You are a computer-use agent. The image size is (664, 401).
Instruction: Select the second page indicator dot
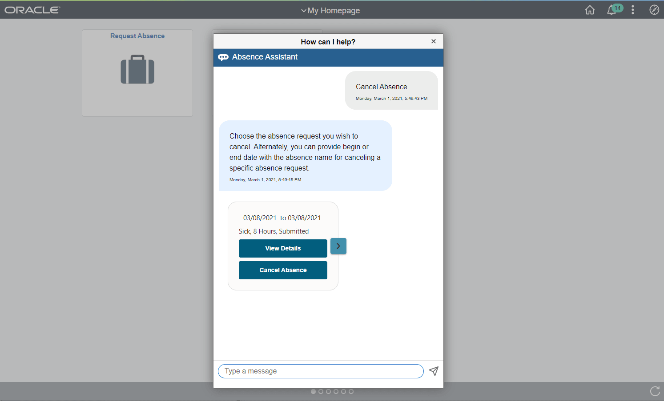321,392
